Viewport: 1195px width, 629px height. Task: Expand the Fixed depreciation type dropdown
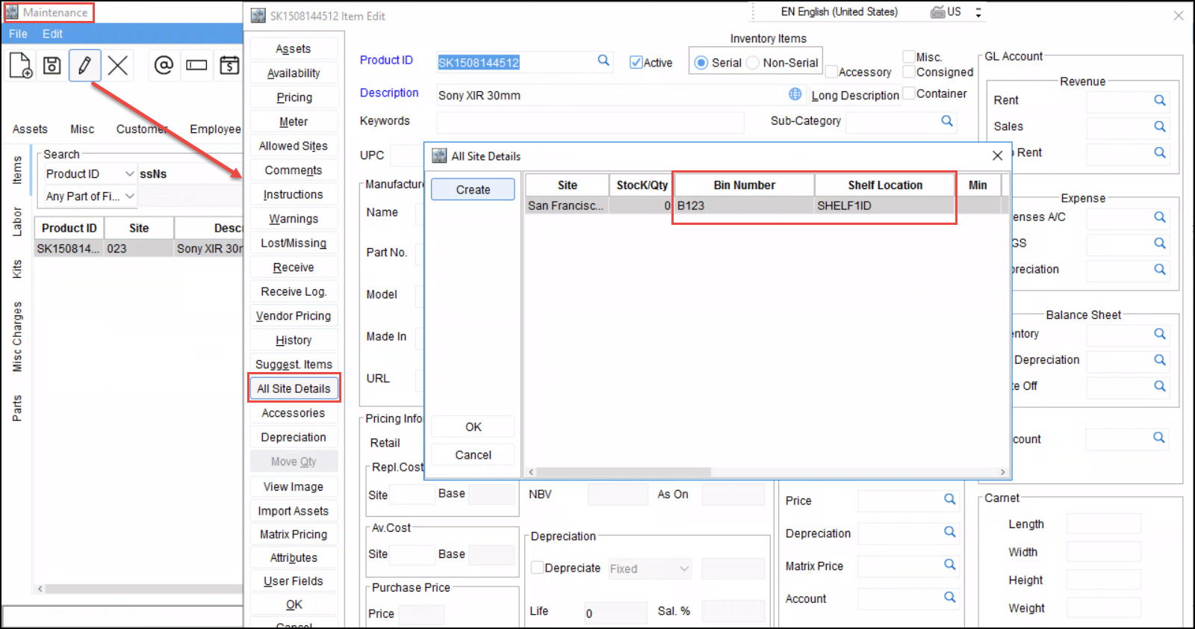tap(683, 568)
